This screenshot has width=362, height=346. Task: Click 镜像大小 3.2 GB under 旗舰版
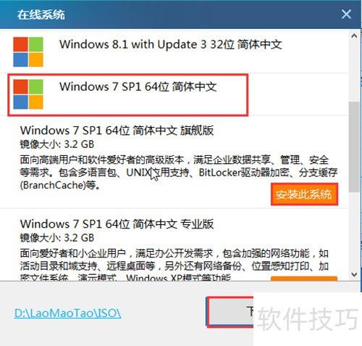click(x=57, y=144)
